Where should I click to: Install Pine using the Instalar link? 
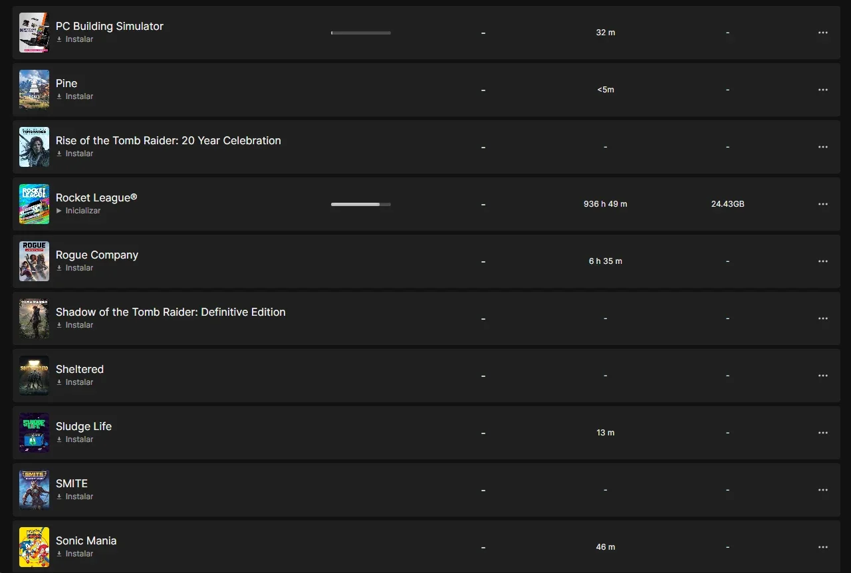coord(74,96)
